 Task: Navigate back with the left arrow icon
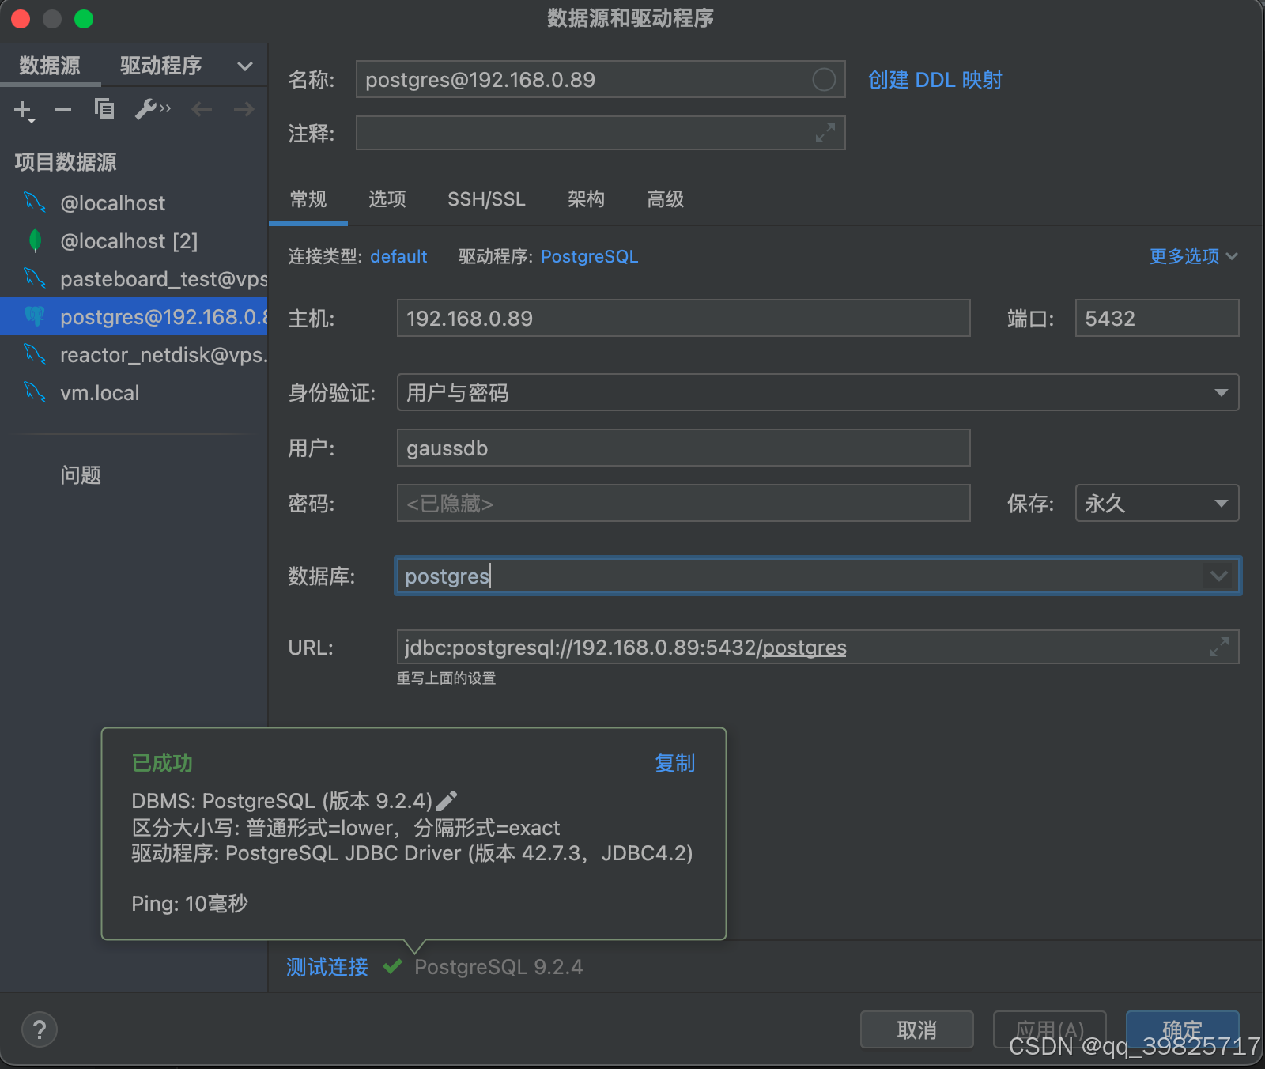click(202, 109)
